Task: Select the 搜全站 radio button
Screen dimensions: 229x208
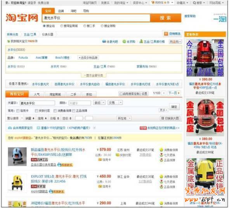Action: pyautogui.click(x=44, y=26)
